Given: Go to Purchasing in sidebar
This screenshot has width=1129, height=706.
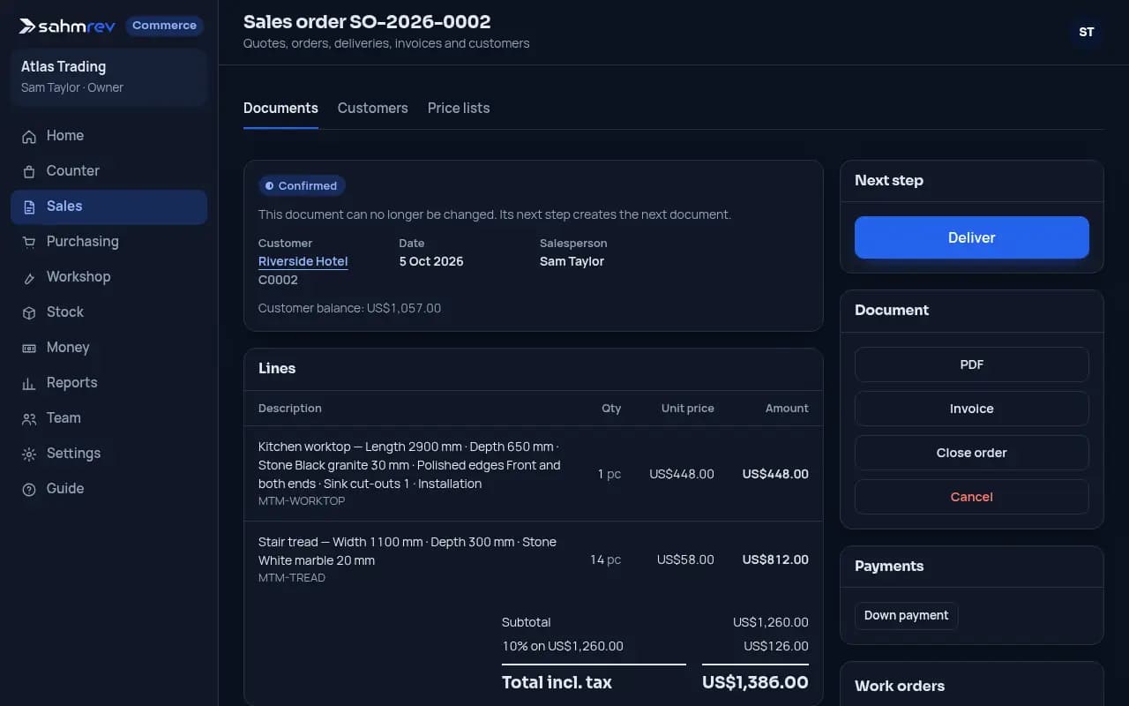Looking at the screenshot, I should click(108, 242).
